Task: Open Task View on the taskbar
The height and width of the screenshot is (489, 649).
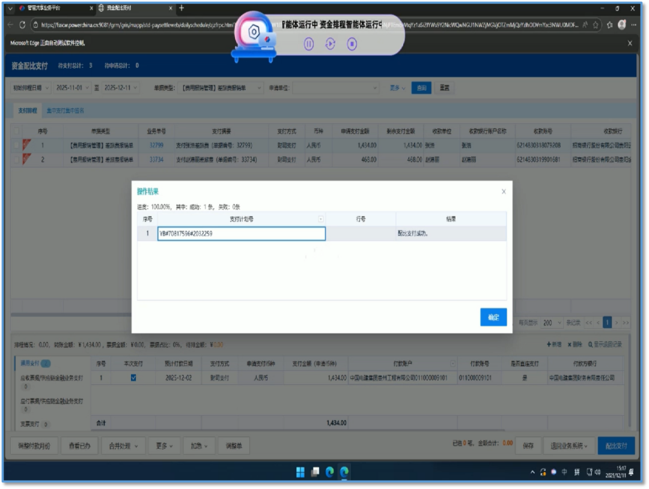Action: pyautogui.click(x=315, y=472)
